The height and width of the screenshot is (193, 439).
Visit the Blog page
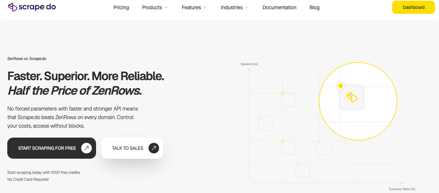pos(315,8)
